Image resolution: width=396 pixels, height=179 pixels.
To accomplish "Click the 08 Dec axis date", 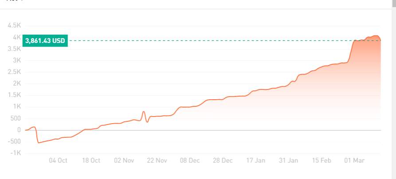I will (x=190, y=160).
